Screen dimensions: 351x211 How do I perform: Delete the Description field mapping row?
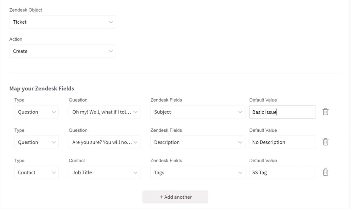[325, 142]
